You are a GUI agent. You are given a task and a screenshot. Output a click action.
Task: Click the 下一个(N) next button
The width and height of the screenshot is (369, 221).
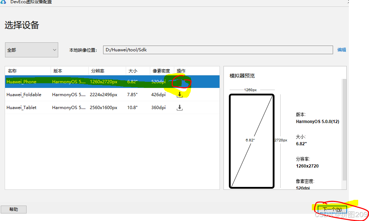(x=332, y=209)
